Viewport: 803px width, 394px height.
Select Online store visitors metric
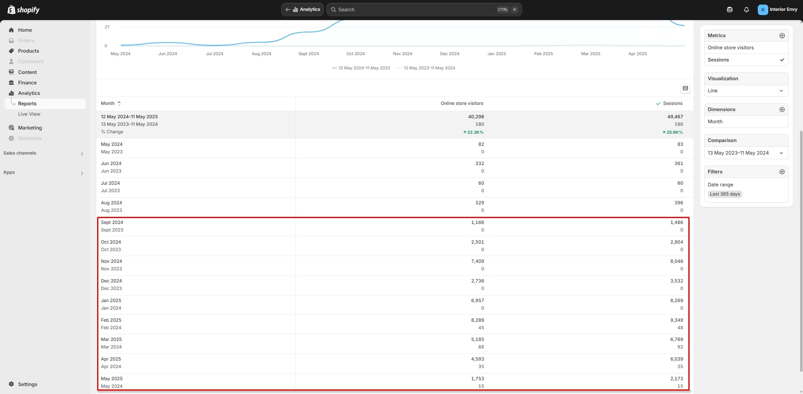730,48
